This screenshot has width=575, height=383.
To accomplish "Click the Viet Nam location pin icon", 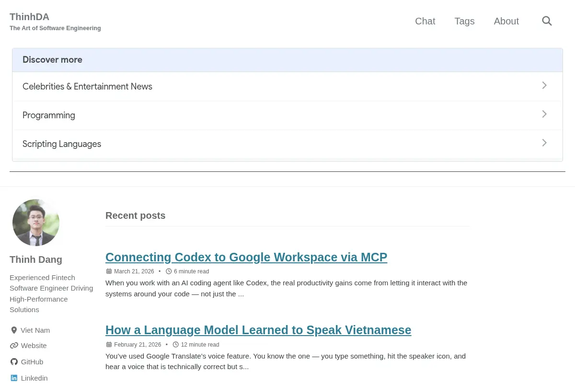I will click(x=14, y=330).
